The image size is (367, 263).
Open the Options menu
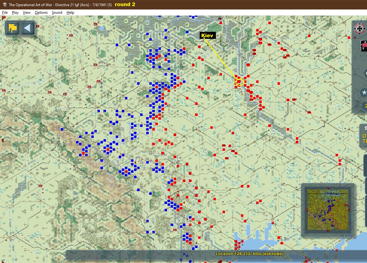tap(41, 13)
